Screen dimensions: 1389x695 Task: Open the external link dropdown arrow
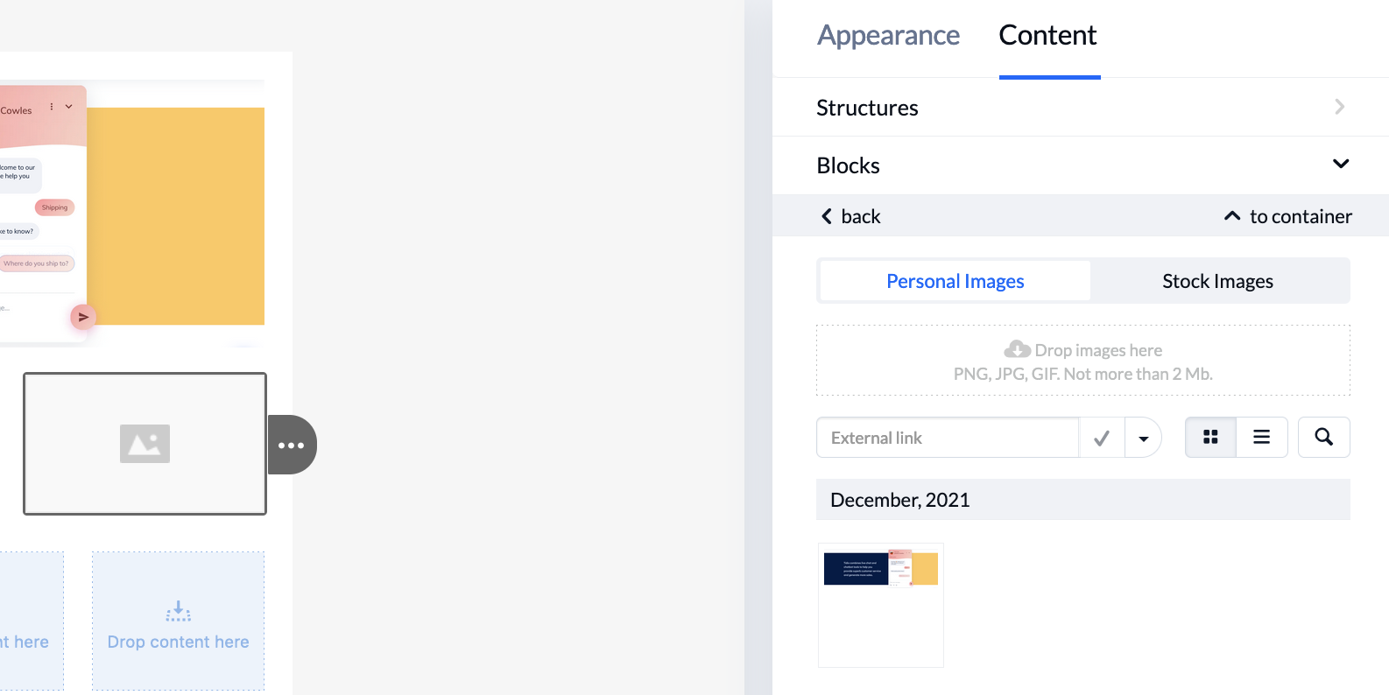(x=1143, y=438)
